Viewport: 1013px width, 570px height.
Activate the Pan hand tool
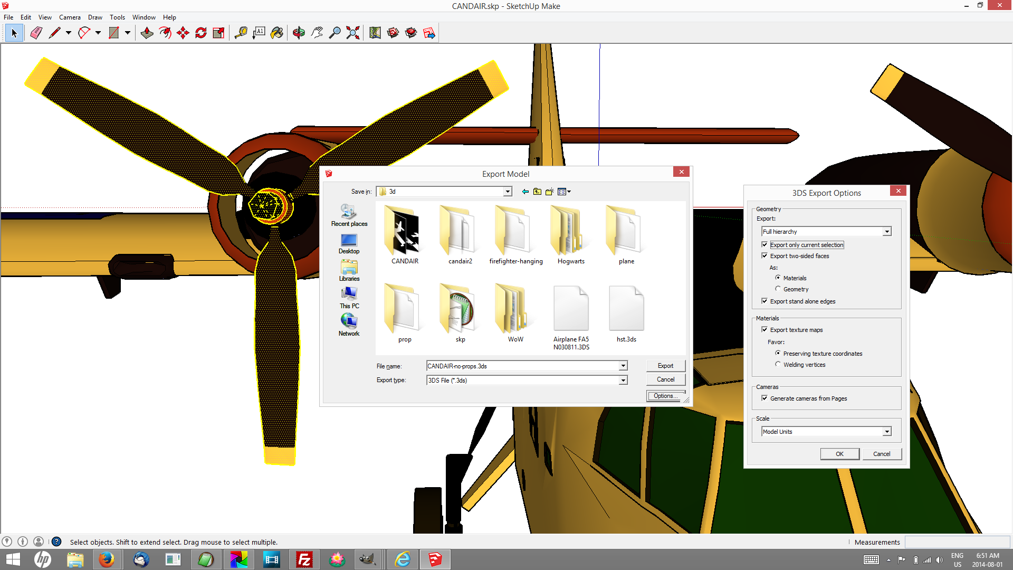click(x=317, y=33)
